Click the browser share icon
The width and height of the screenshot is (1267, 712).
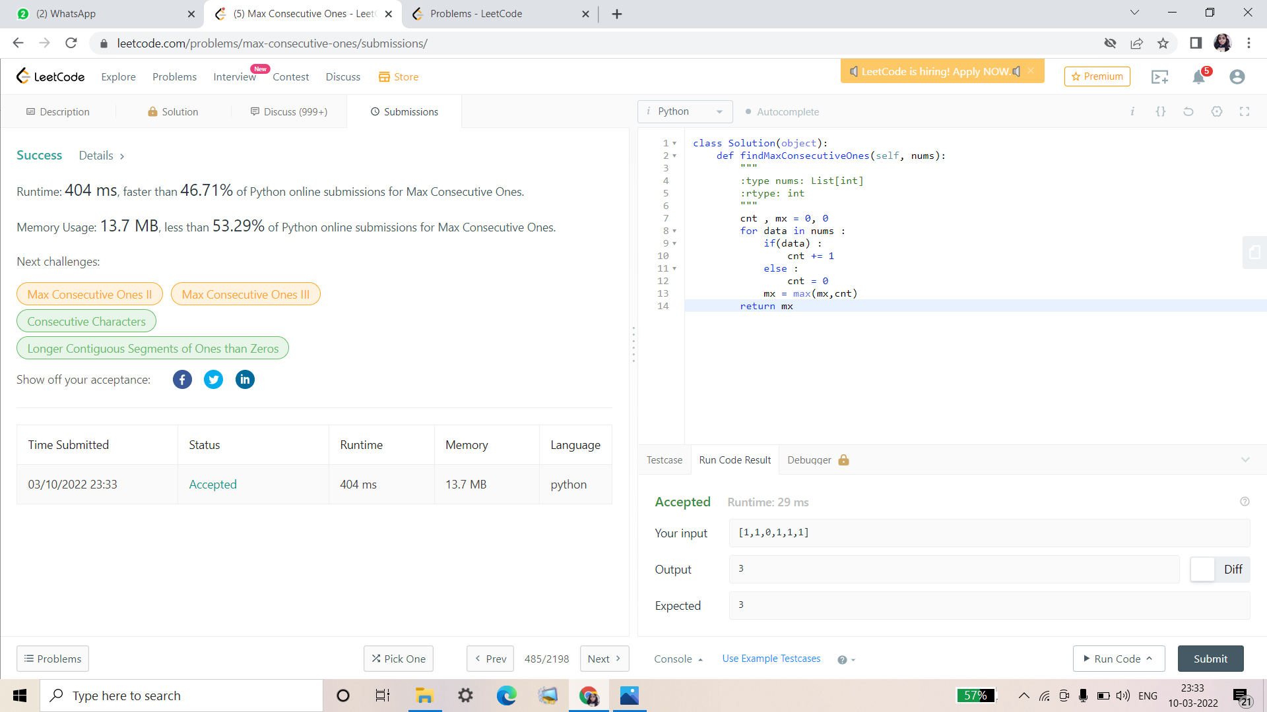1136,44
